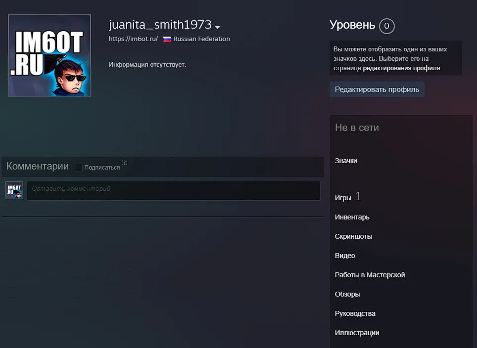Open the Руководства guides link
Screen dimensions: 477x348
355,313
